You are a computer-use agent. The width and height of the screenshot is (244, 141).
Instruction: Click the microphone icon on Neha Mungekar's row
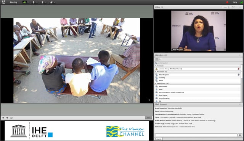tap(239, 75)
